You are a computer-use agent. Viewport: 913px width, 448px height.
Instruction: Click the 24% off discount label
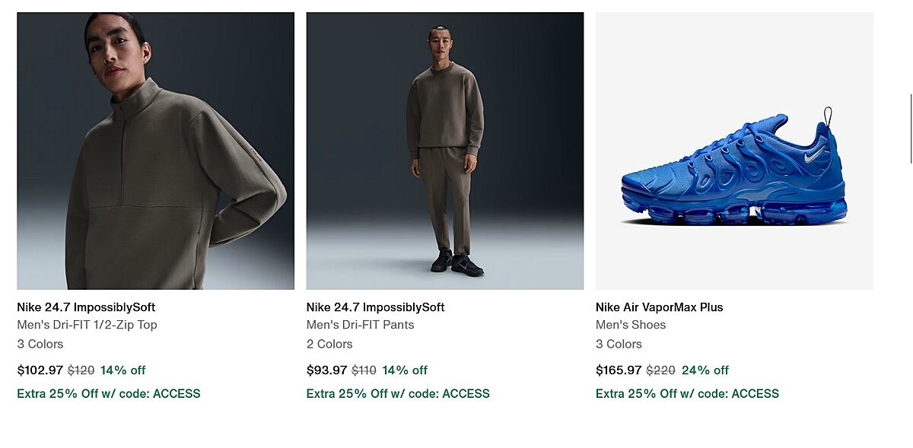(705, 370)
